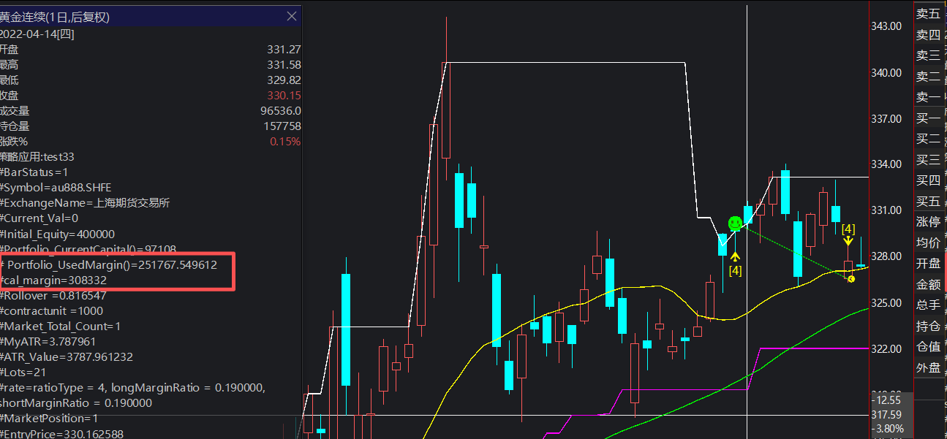Click the yellow down arrow sell signal

[x=848, y=241]
